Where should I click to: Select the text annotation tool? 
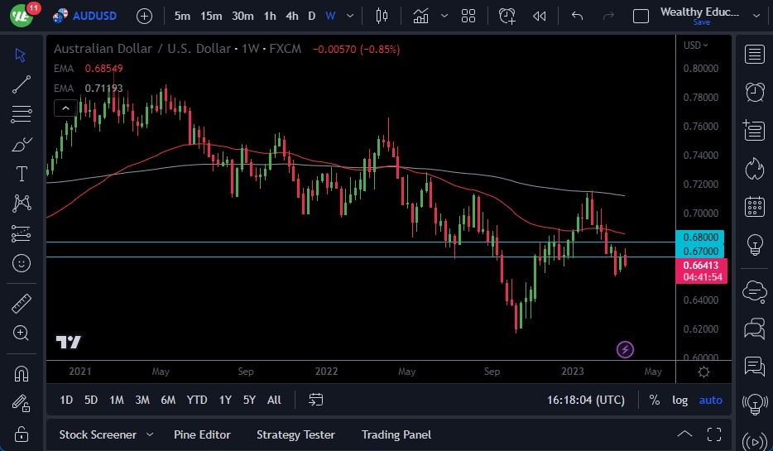pos(22,174)
